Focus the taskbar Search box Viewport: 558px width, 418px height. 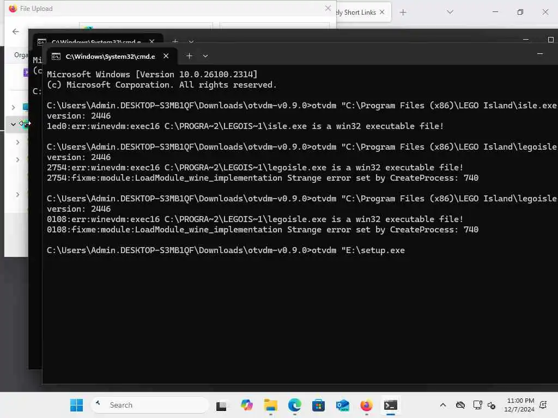[150, 405]
